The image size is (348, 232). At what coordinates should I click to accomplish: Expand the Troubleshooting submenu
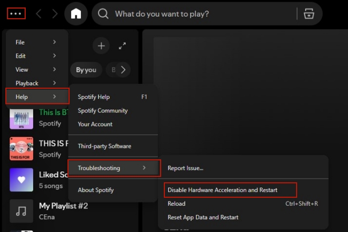click(x=114, y=168)
